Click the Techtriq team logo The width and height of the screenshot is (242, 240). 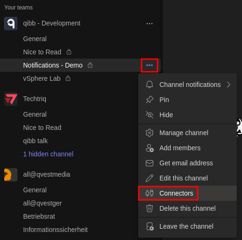(x=11, y=99)
